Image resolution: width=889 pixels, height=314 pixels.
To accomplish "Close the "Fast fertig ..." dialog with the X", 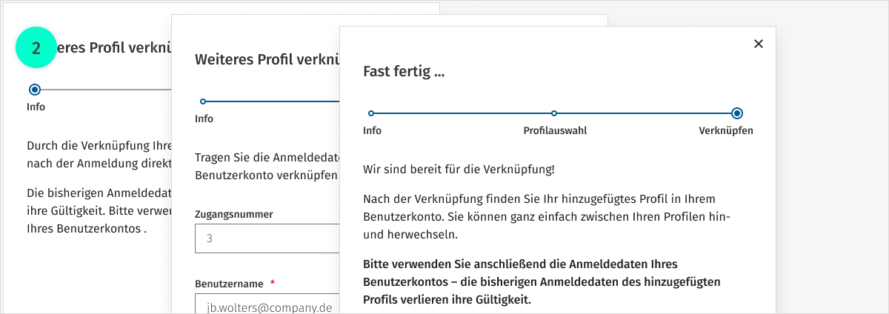I will [758, 44].
